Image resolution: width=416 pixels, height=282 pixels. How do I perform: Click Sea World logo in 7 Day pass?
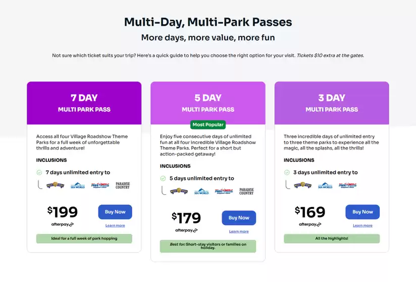tap(78, 186)
